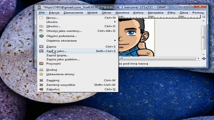Click the Otwórz folder icon
Viewport: 214px width, 120px height.
click(x=41, y=26)
